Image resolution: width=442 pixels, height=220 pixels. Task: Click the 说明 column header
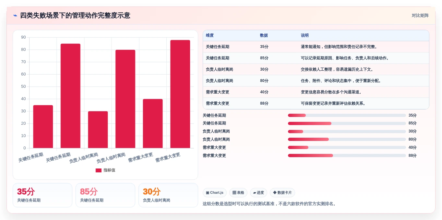pos(305,36)
